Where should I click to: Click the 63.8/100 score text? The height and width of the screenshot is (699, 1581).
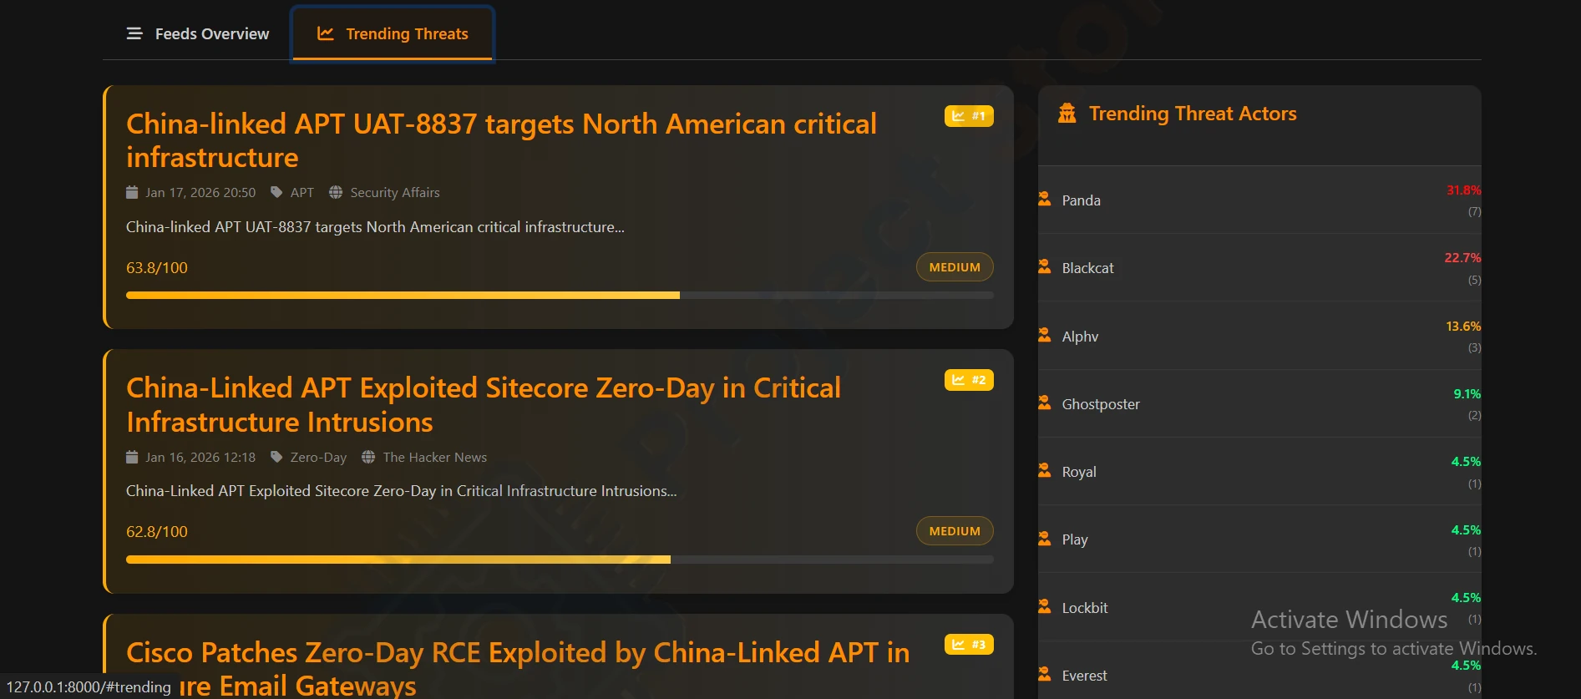tap(157, 268)
